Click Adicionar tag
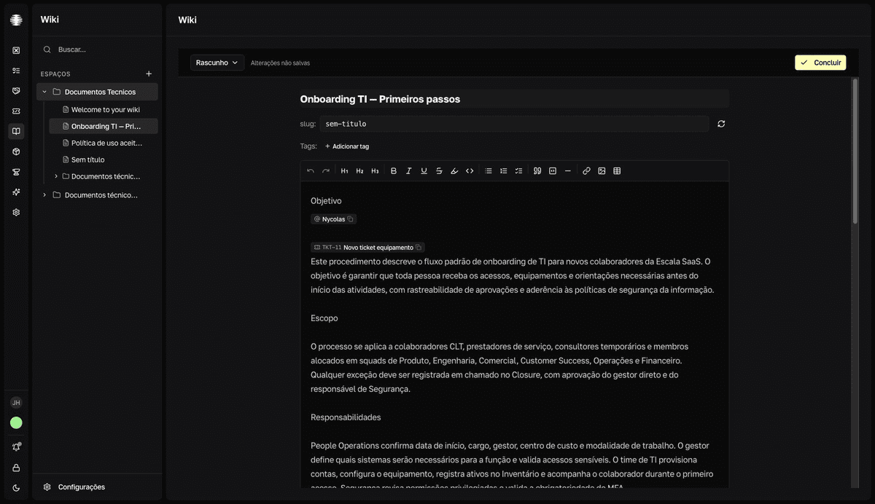The width and height of the screenshot is (875, 504). click(x=346, y=146)
